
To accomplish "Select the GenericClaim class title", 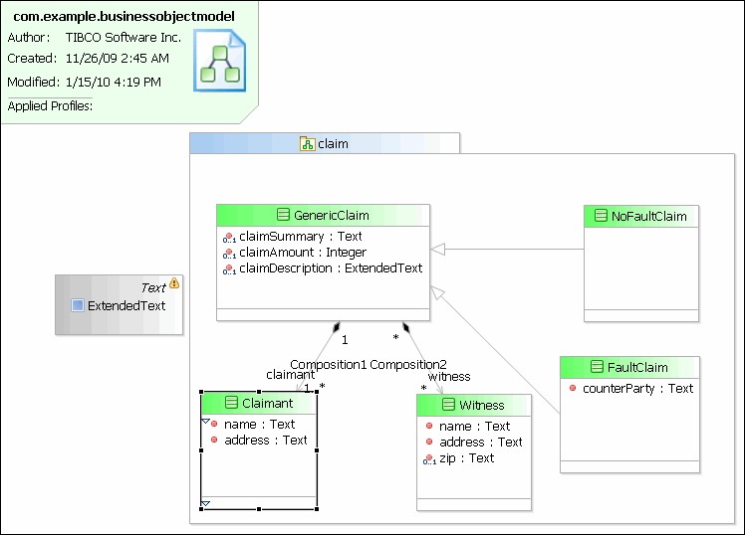I will click(x=331, y=216).
